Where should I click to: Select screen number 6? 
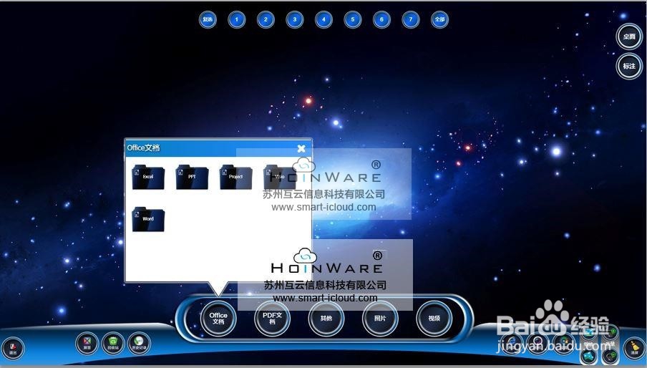(x=381, y=19)
